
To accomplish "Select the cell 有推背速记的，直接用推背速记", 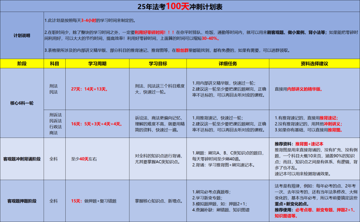I will click(x=314, y=124).
